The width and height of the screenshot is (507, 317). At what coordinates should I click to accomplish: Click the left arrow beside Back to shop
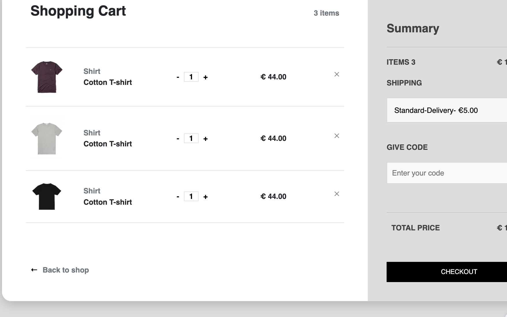[34, 270]
